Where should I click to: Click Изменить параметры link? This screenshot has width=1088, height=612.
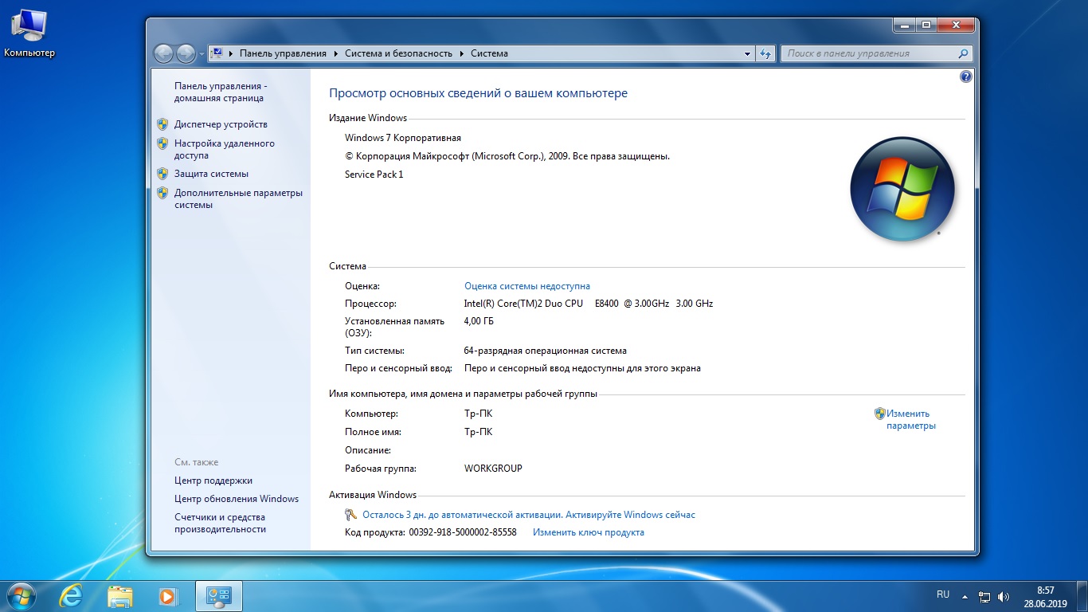click(x=911, y=419)
